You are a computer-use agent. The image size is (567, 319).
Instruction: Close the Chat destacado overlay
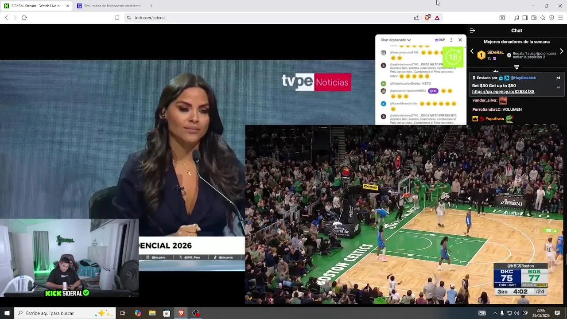tap(460, 40)
